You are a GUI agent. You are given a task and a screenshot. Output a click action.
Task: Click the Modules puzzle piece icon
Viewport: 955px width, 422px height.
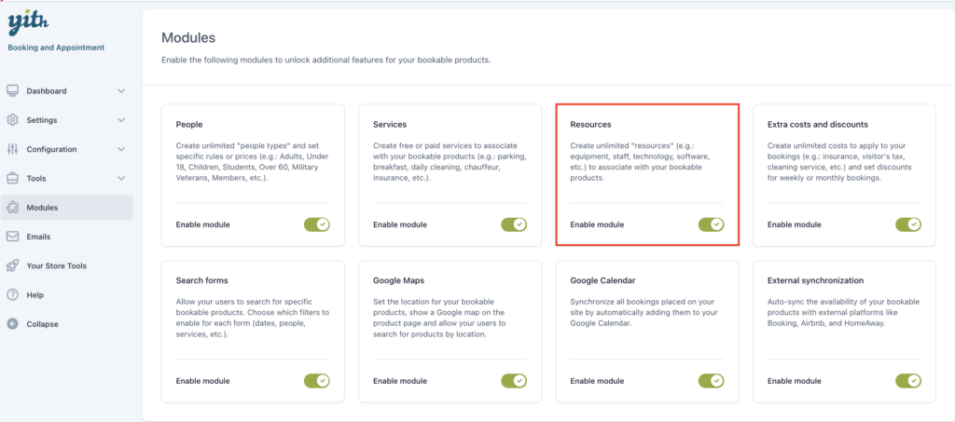[12, 208]
